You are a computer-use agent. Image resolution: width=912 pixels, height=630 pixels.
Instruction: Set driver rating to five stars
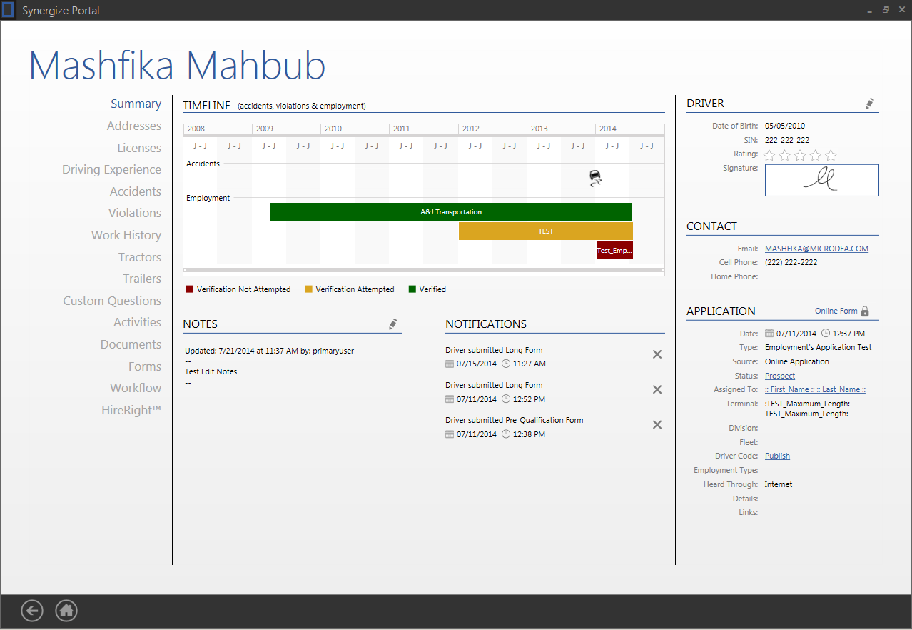point(831,155)
